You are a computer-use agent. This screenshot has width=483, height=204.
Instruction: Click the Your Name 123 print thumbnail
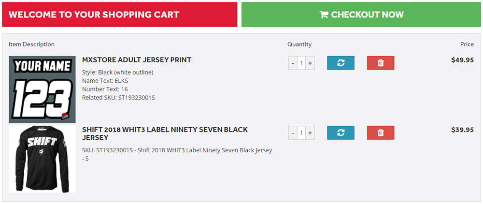42,89
